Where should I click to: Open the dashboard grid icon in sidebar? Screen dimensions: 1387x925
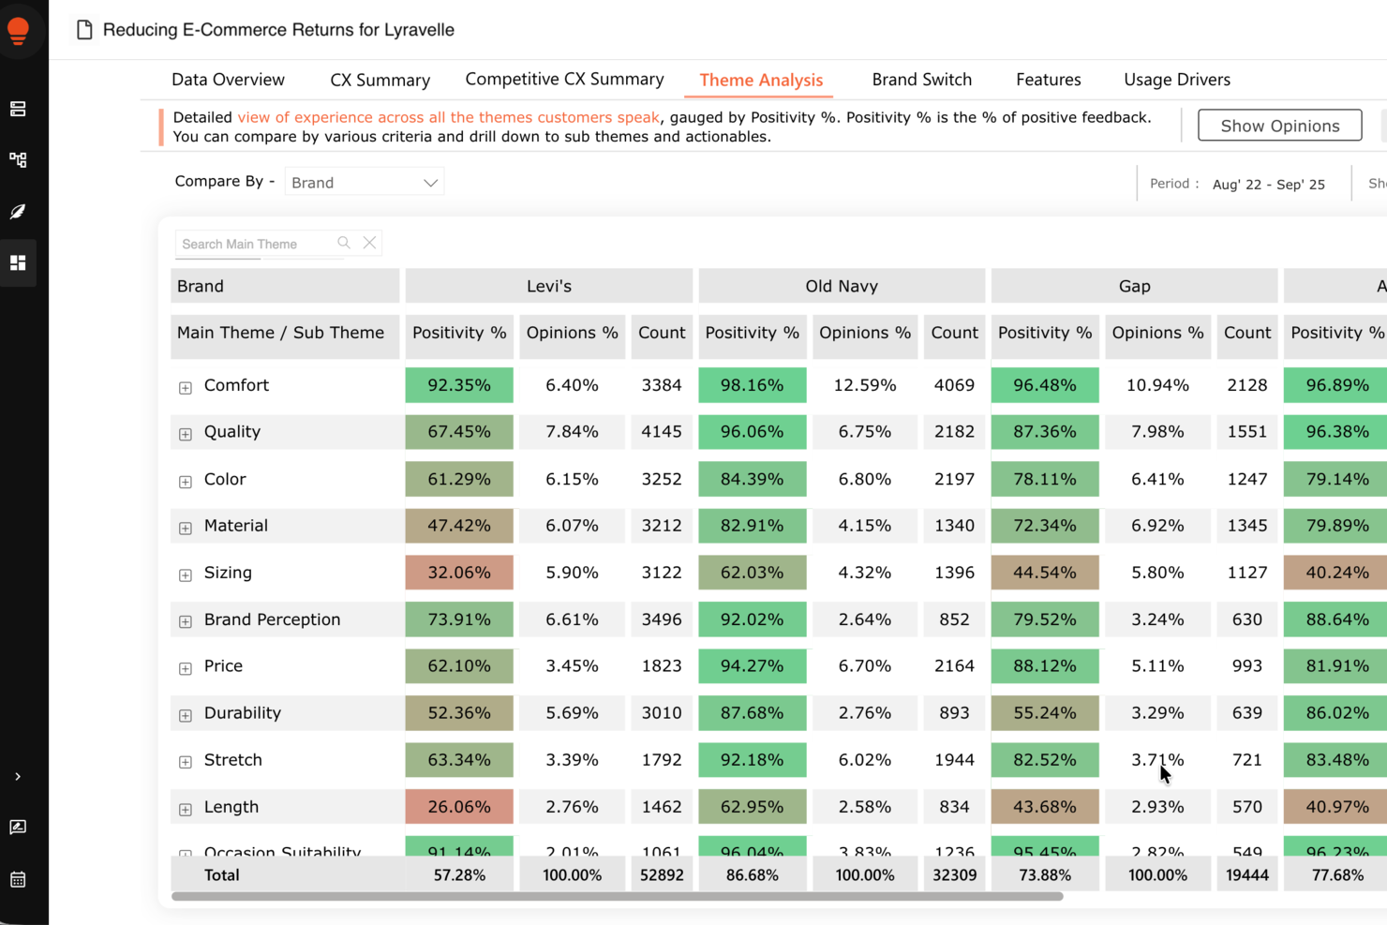pyautogui.click(x=17, y=262)
